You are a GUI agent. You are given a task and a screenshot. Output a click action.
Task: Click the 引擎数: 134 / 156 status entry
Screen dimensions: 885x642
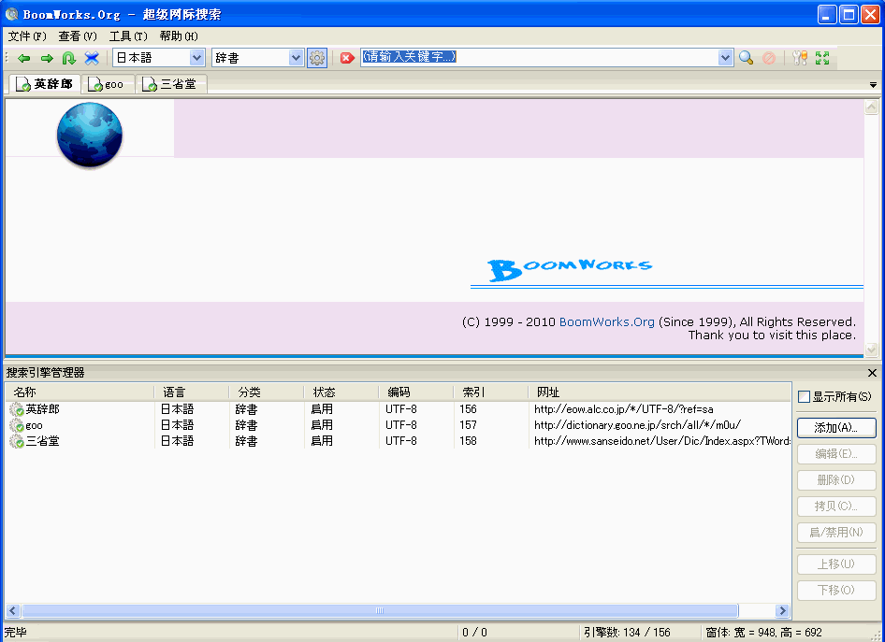coord(627,633)
